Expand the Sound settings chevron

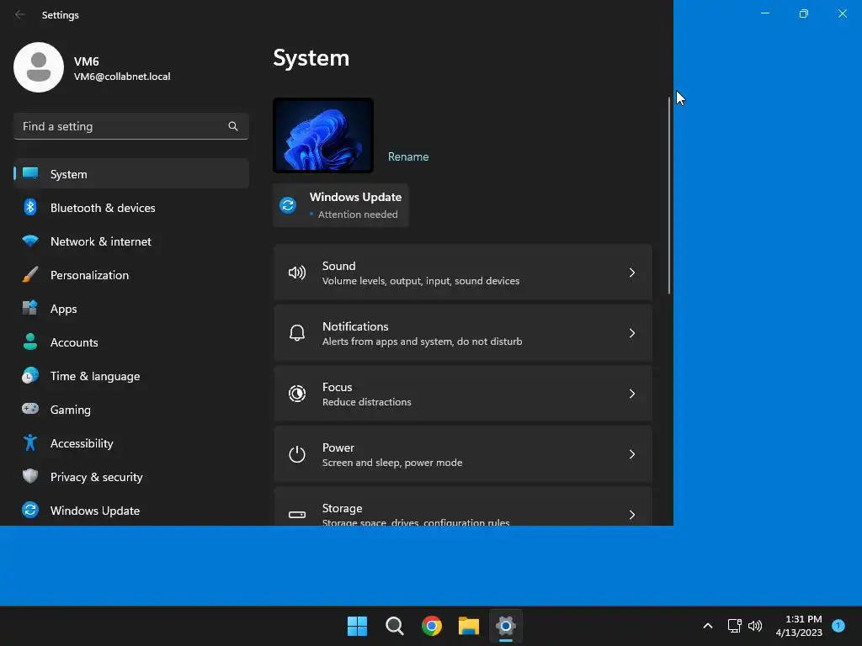coord(631,273)
